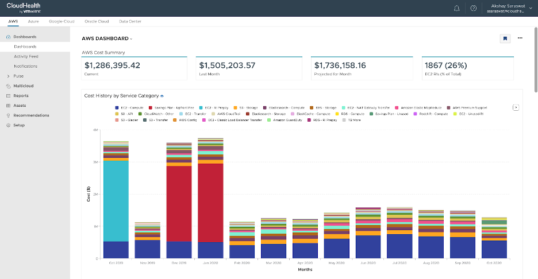
Task: Toggle S3 - Storage legend series
Action: point(245,108)
